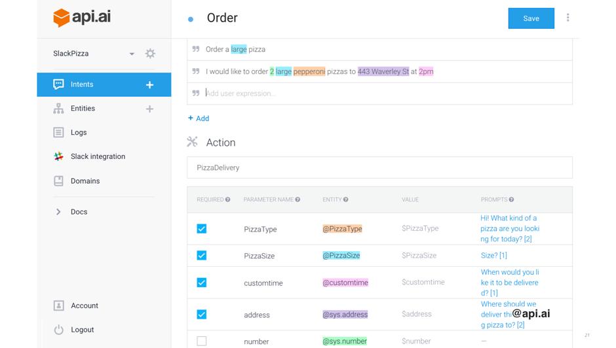Open the Domains menu item
This screenshot has width=616, height=348.
85,181
